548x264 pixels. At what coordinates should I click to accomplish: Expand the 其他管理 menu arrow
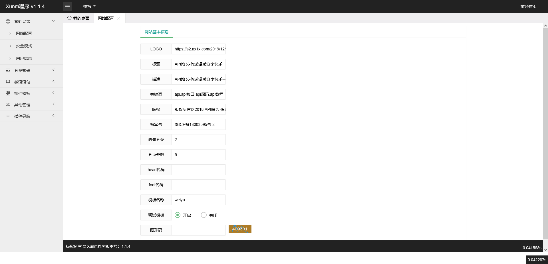point(53,104)
